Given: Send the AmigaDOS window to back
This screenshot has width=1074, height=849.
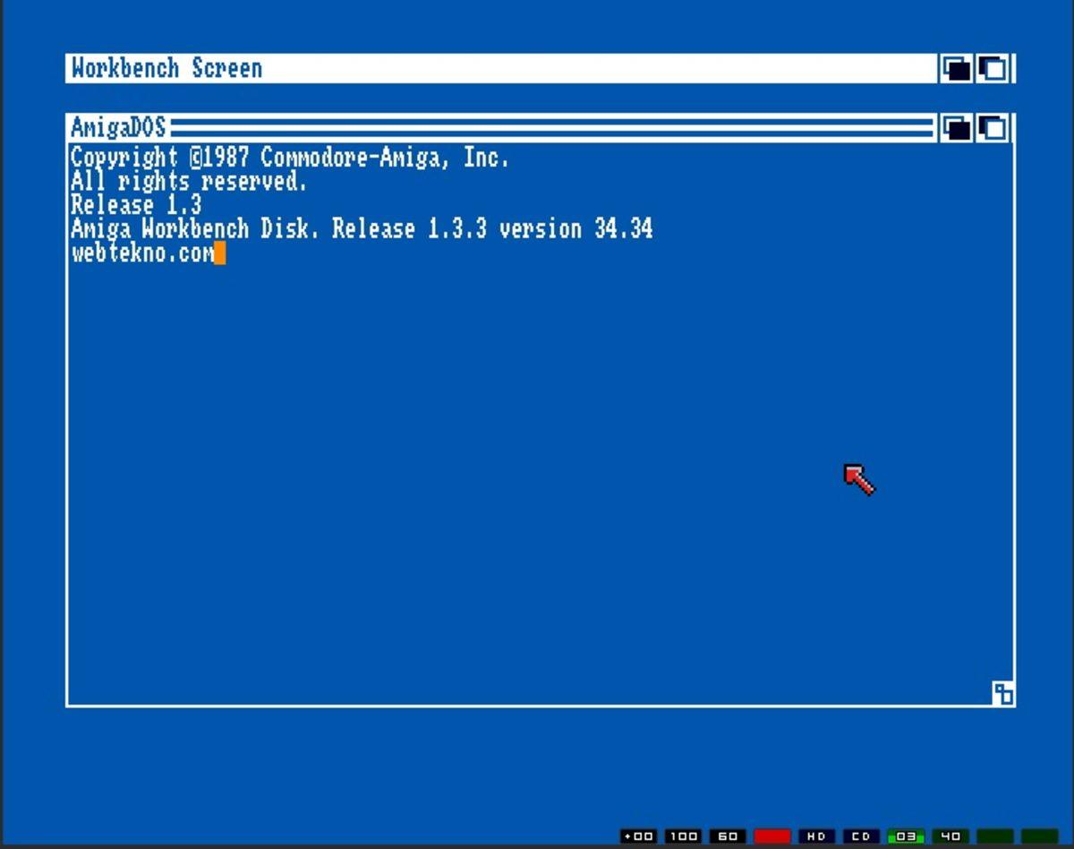Looking at the screenshot, I should [957, 129].
